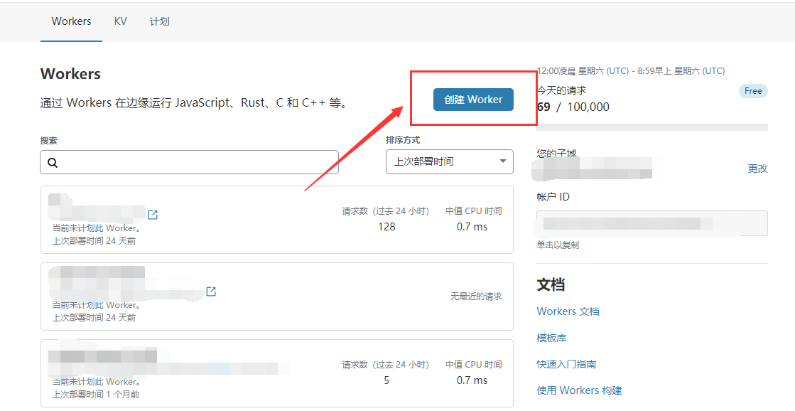This screenshot has height=411, width=795.
Task: Select the worker deployed 1 个月前
Action: 276,373
